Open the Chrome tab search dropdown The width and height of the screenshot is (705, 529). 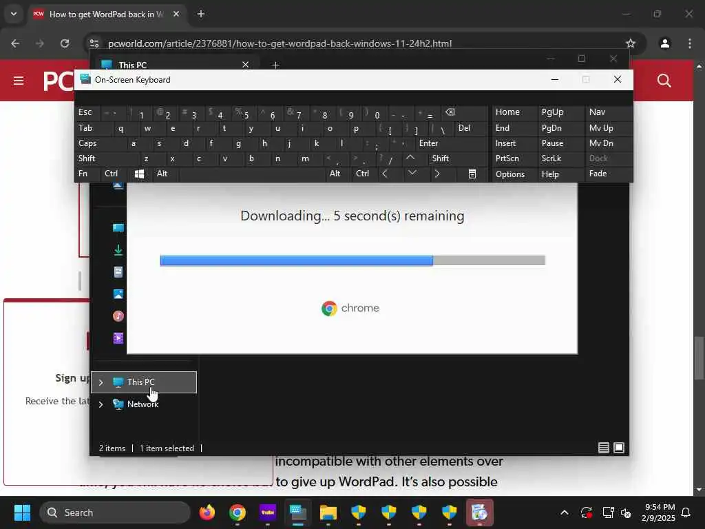14,14
